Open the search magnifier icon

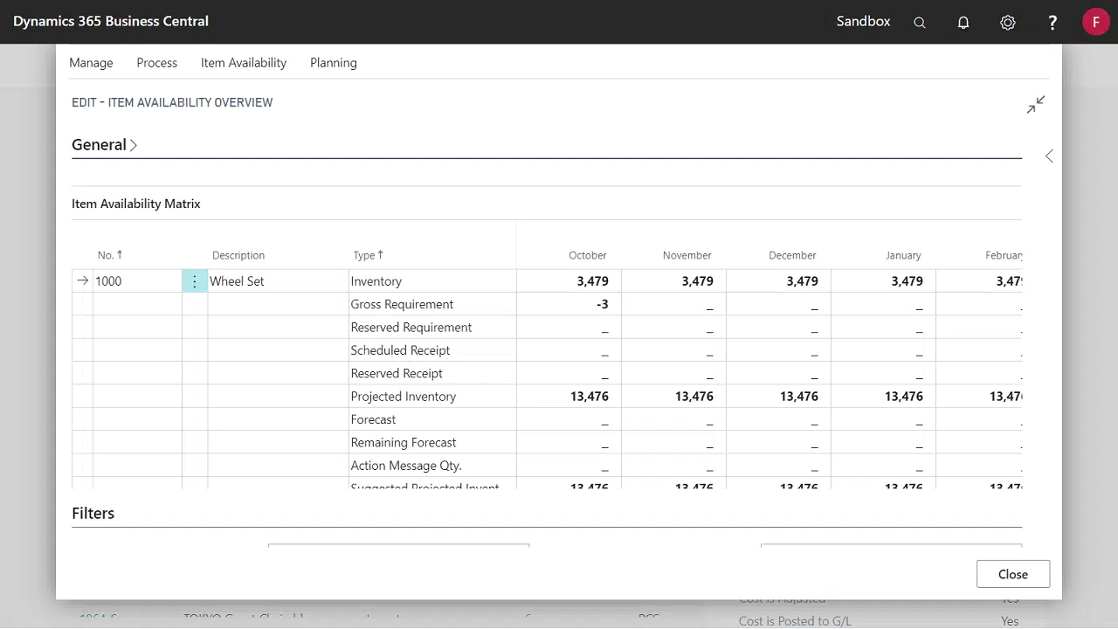[x=920, y=23]
